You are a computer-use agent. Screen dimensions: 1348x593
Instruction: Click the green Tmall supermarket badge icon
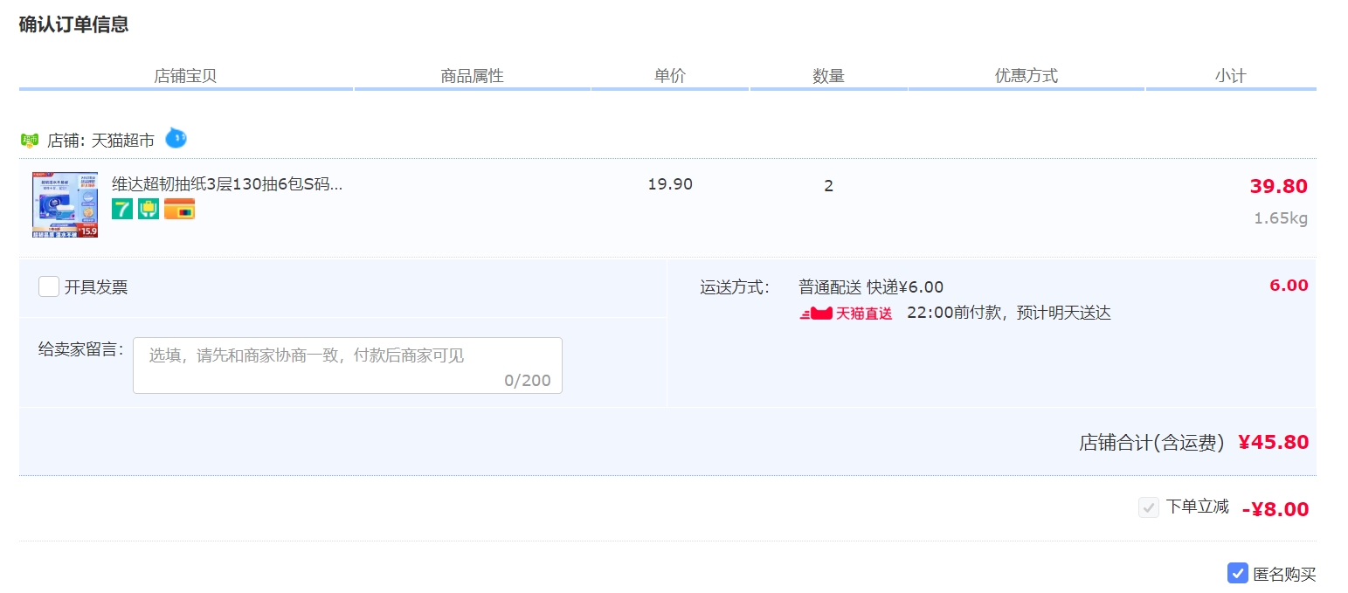30,141
